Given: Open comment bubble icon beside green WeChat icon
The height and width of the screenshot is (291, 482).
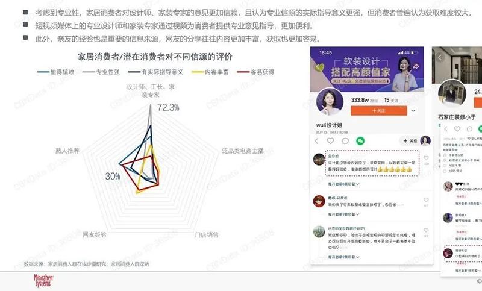Looking at the screenshot, I should pyautogui.click(x=345, y=141).
